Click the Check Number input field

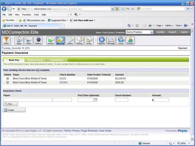tap(121, 100)
